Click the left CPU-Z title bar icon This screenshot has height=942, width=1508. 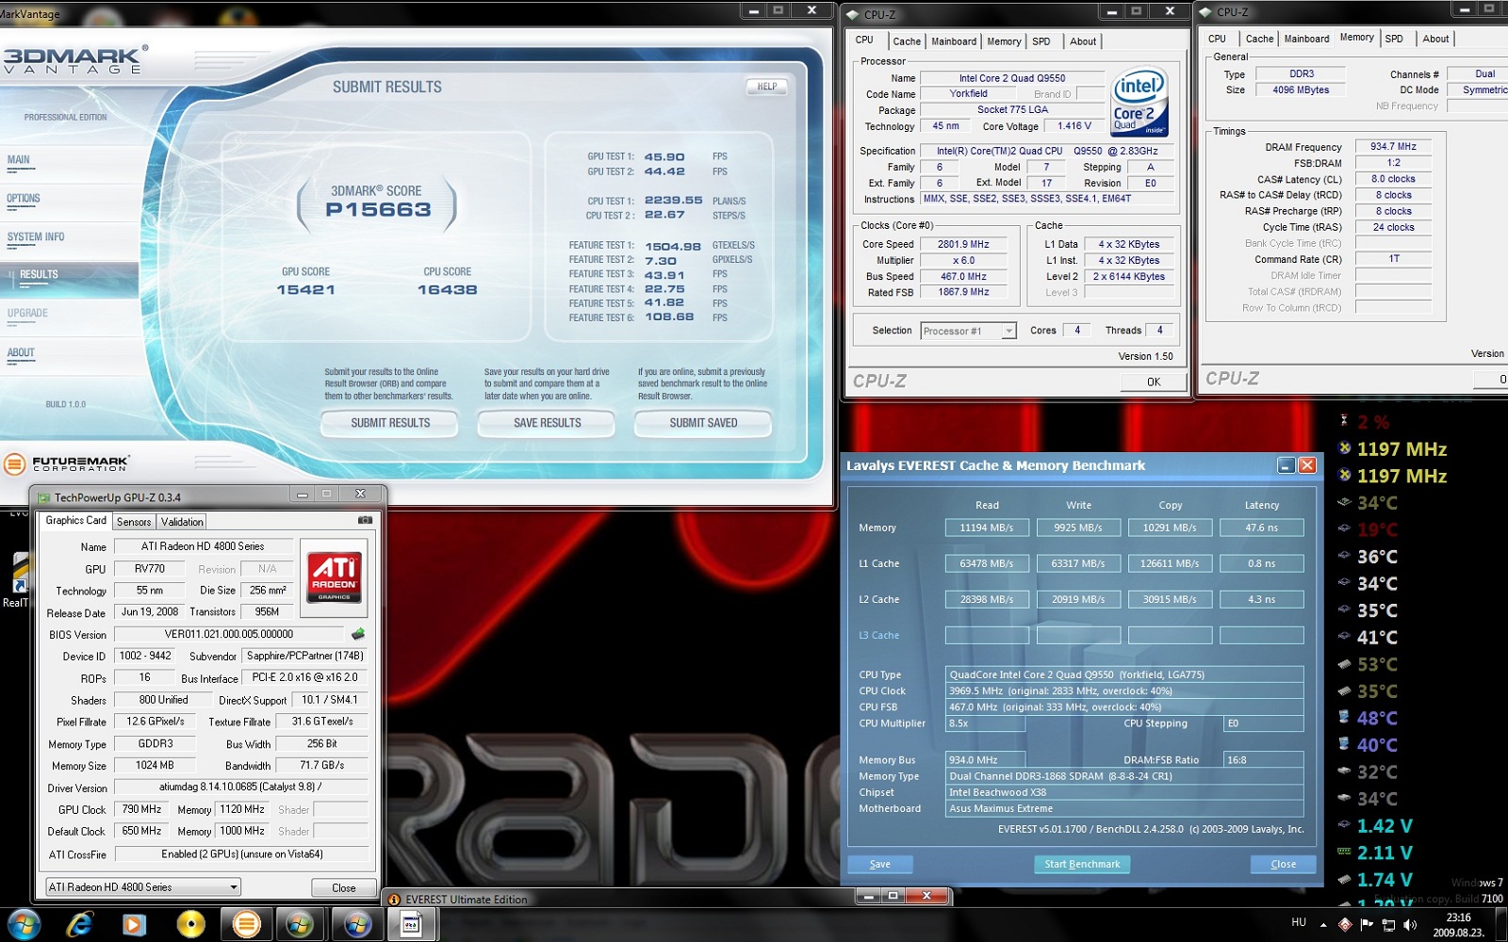click(853, 14)
